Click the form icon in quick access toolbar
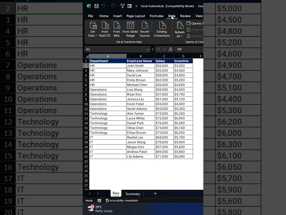Screen dimensions: 286x215 click(130, 6)
